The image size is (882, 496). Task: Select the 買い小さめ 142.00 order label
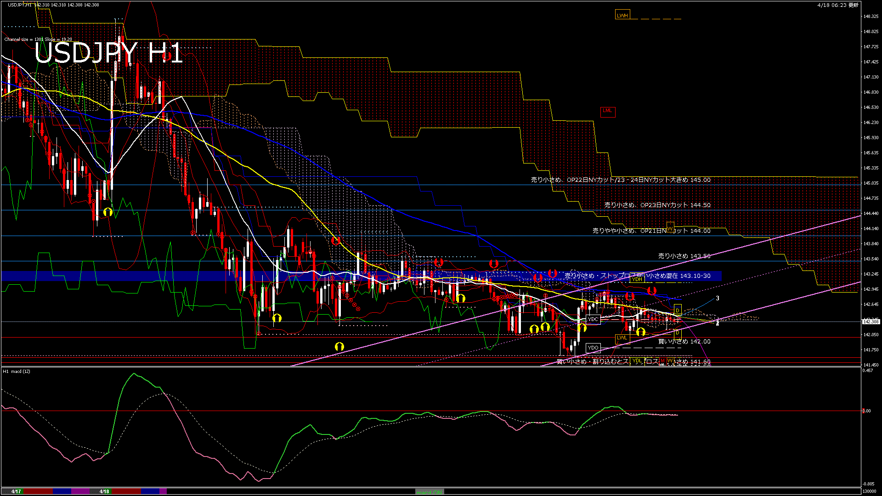(x=684, y=342)
